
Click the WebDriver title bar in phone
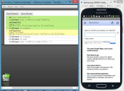[x=101, y=19]
